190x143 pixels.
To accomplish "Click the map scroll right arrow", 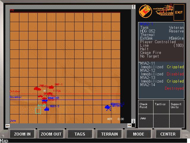I will tap(129, 125).
